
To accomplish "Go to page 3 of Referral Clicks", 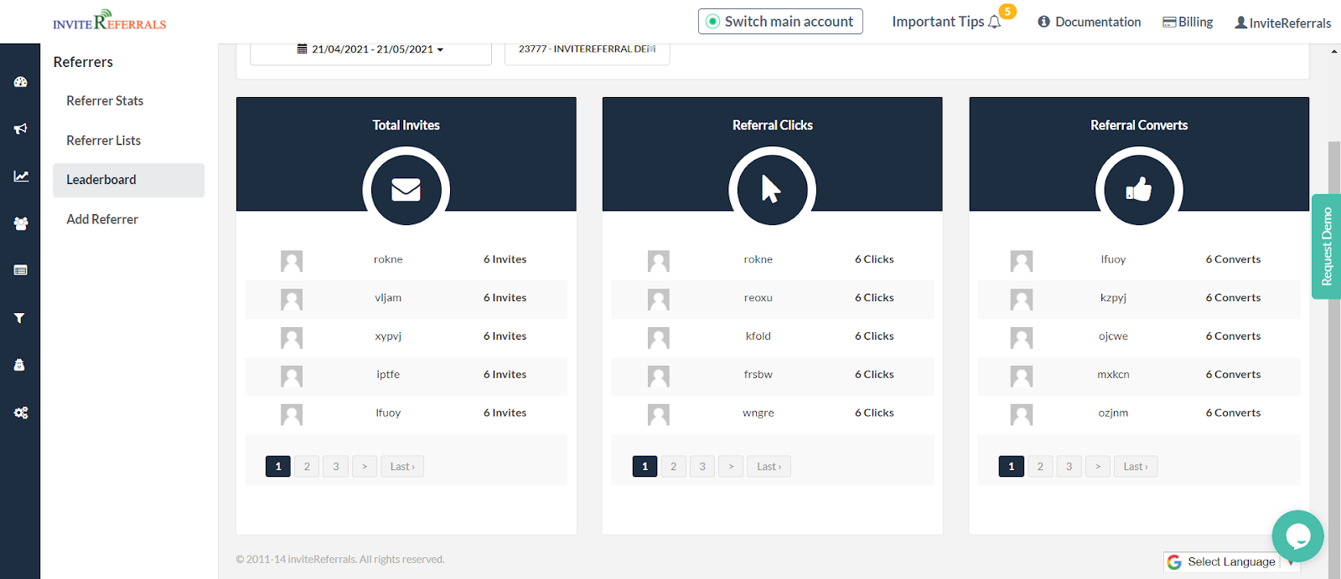I will click(x=702, y=467).
